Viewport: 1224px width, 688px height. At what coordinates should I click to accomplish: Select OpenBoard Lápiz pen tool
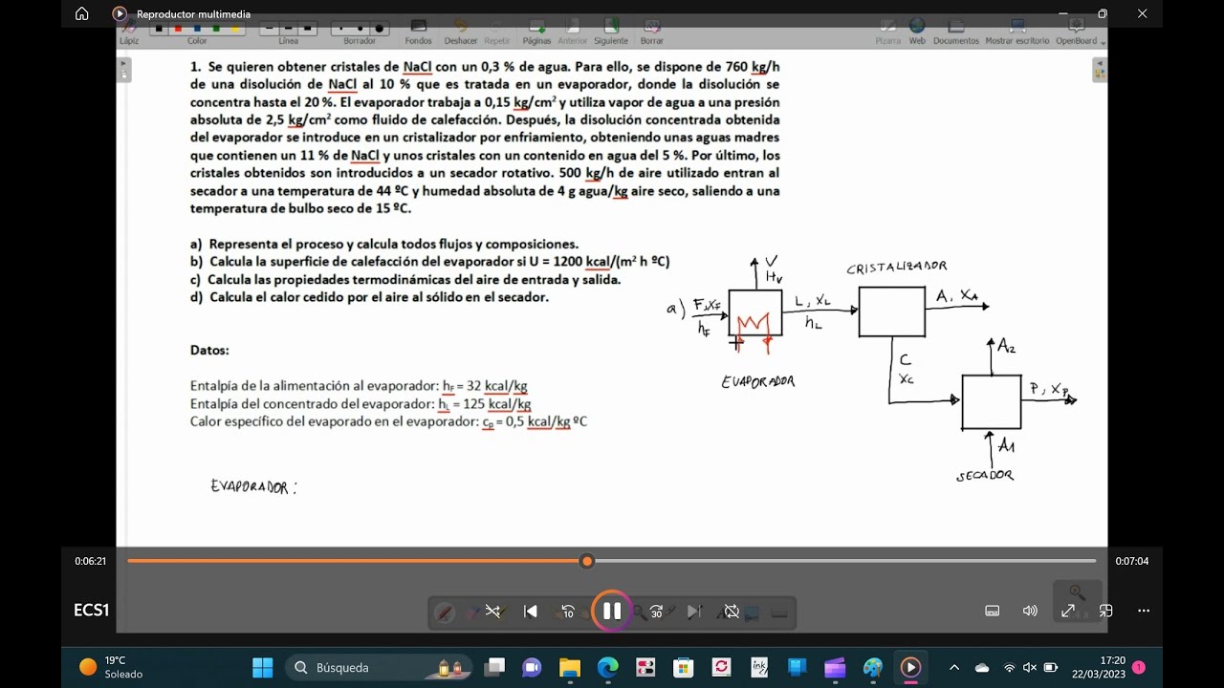click(129, 33)
